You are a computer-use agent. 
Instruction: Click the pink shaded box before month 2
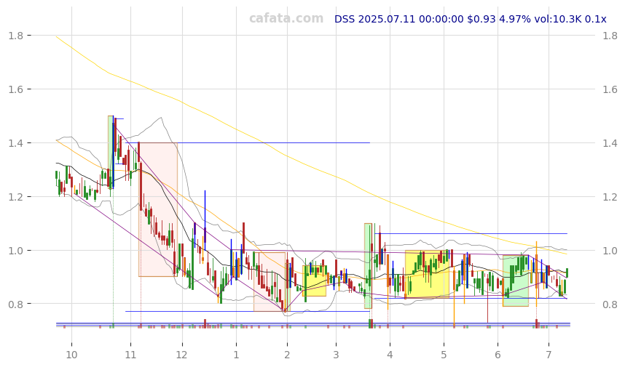coord(270,282)
